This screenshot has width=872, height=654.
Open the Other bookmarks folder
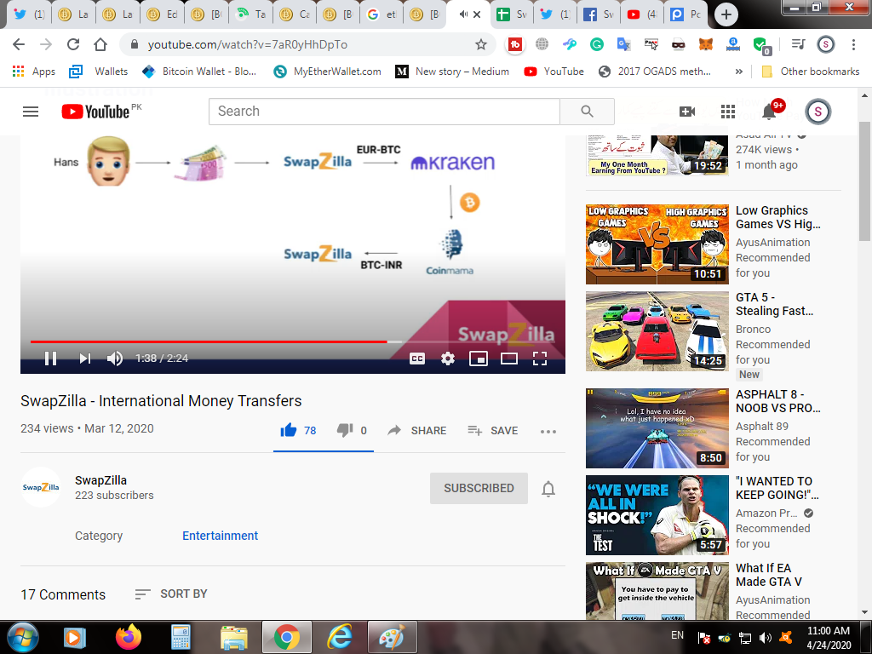811,72
